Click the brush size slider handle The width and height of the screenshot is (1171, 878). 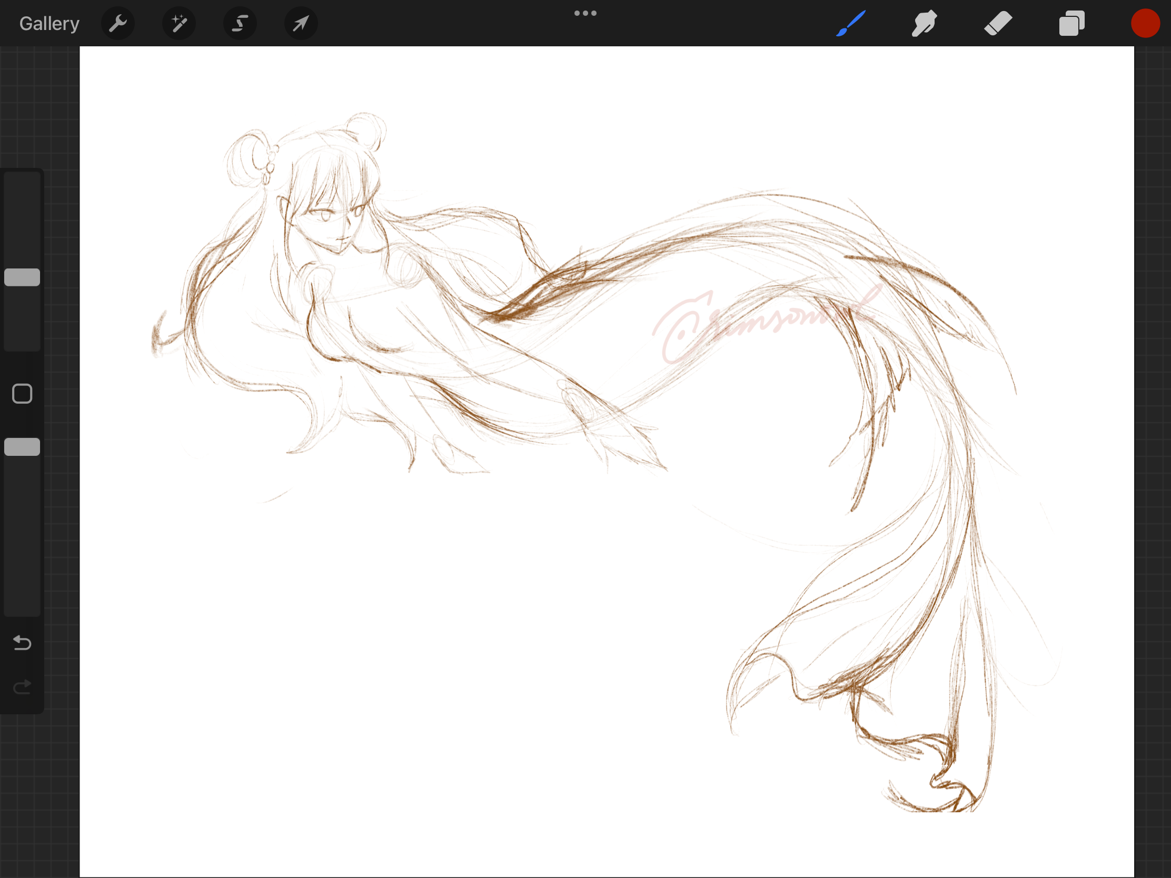click(x=22, y=277)
